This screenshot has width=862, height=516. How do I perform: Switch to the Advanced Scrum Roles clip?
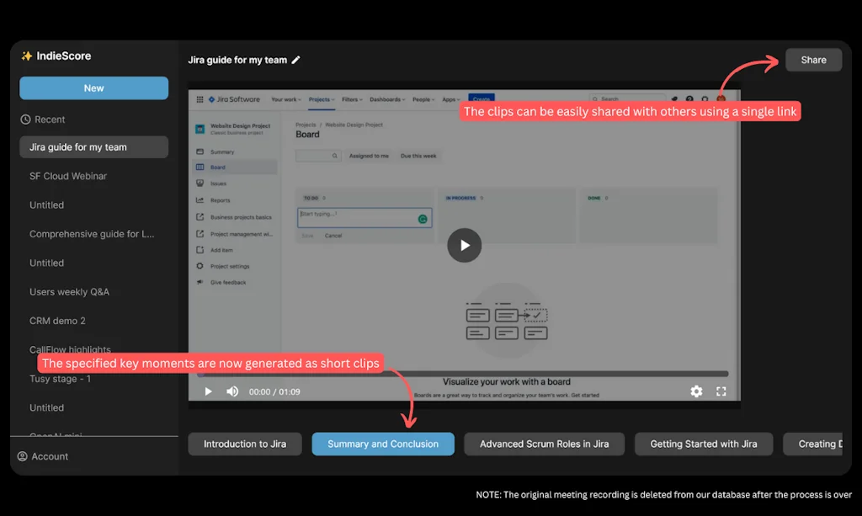tap(544, 444)
